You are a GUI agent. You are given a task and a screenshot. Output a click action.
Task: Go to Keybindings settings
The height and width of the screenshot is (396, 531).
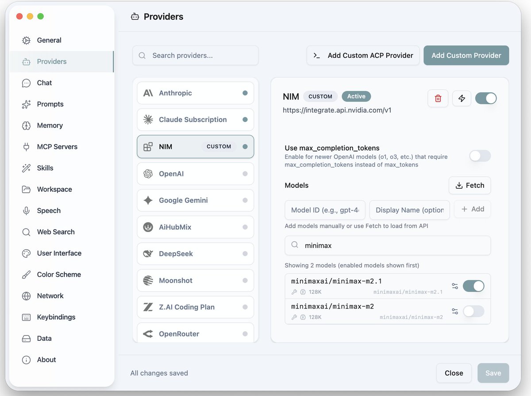pyautogui.click(x=62, y=317)
